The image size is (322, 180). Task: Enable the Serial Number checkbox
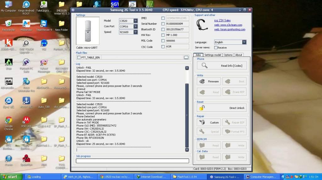163,24
